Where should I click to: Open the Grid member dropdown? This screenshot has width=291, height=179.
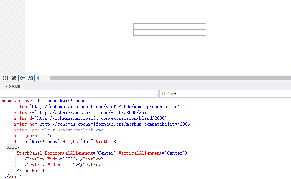pos(225,94)
